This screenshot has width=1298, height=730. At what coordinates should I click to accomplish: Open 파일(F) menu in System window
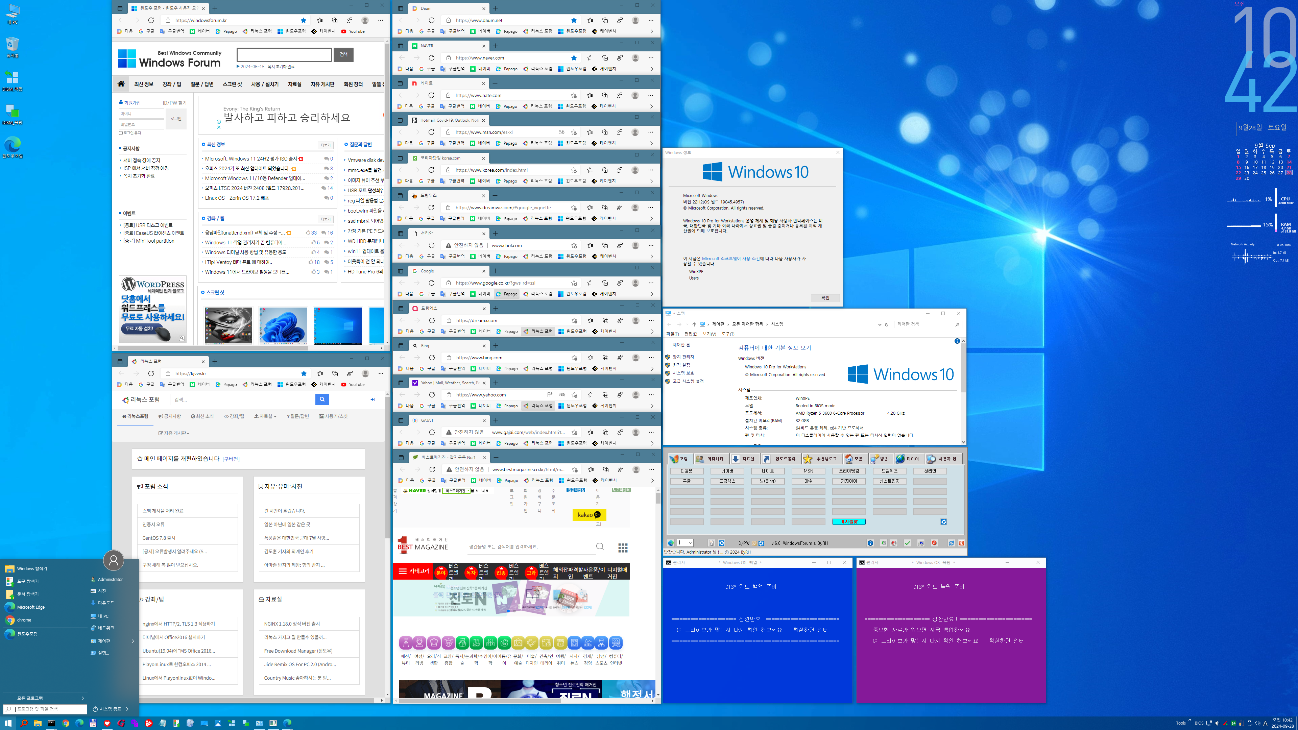click(672, 334)
